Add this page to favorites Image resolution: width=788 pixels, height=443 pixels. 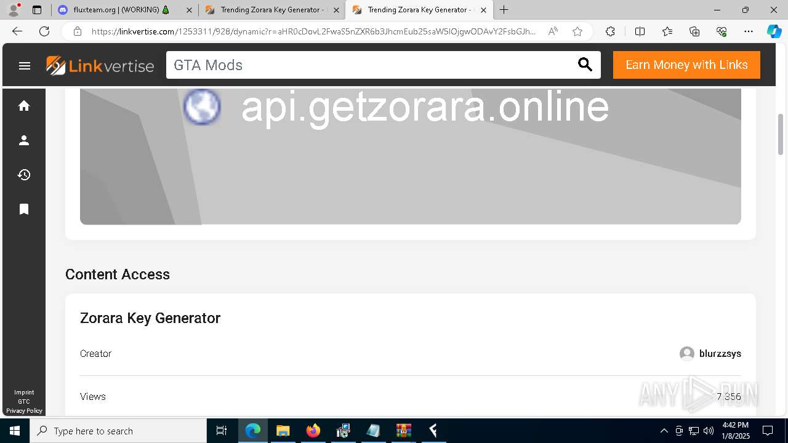577,31
